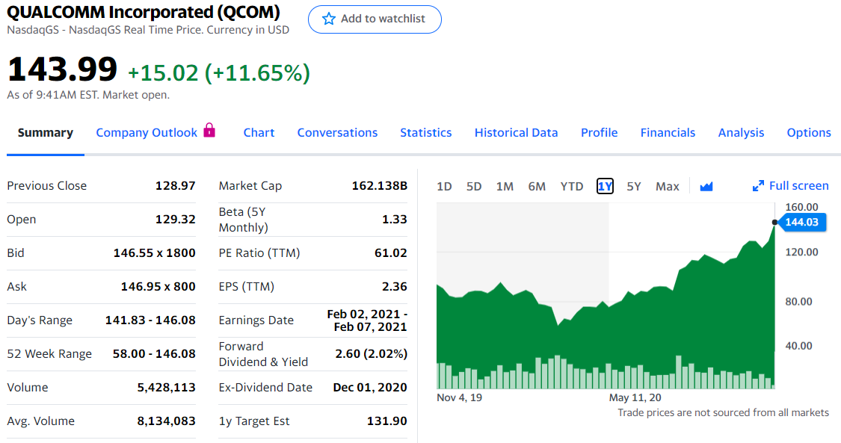Click the star icon in Add to watchlist
This screenshot has height=443, width=841.
[329, 19]
